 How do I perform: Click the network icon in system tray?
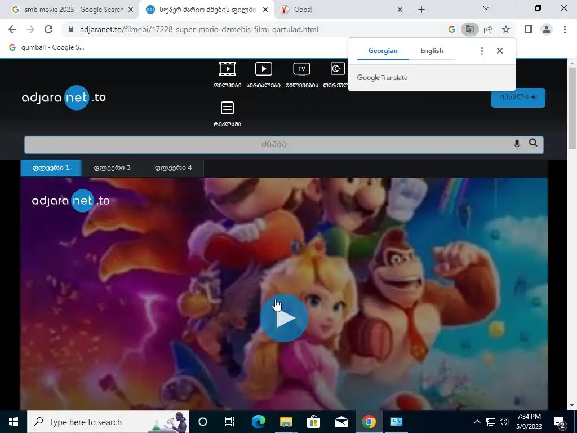click(x=491, y=422)
